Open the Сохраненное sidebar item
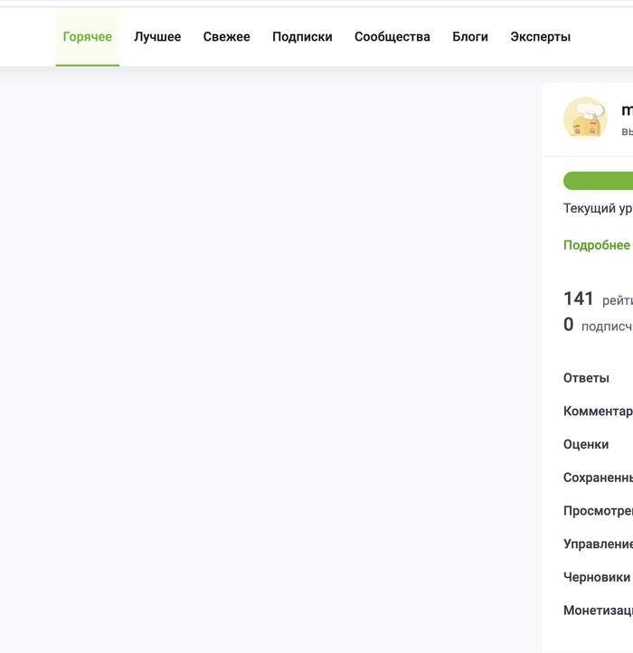633x653 pixels. [598, 478]
